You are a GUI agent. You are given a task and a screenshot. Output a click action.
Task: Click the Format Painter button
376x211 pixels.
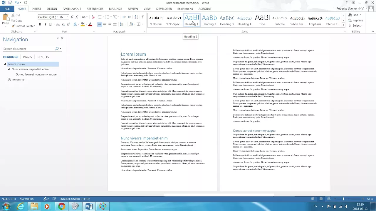click(x=23, y=26)
